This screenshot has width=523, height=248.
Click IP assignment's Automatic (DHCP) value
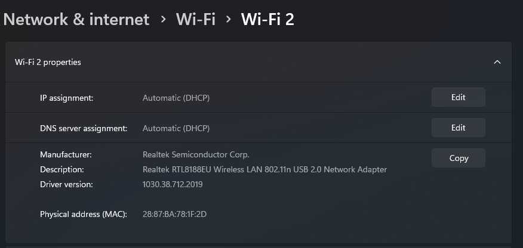[176, 98]
